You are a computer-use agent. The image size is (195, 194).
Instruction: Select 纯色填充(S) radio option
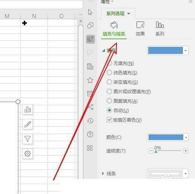coord(109,72)
